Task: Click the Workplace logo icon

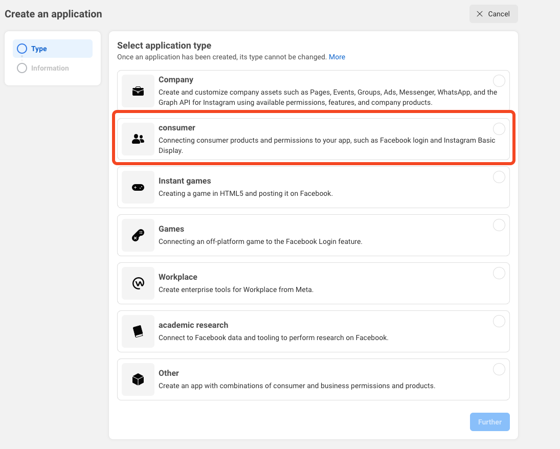Action: pos(138,283)
